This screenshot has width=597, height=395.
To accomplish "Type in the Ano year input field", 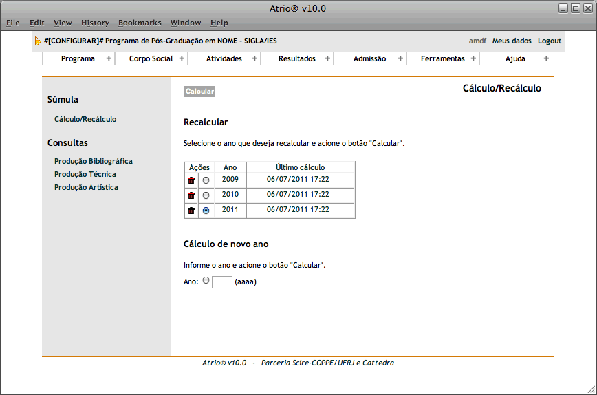I will [221, 281].
